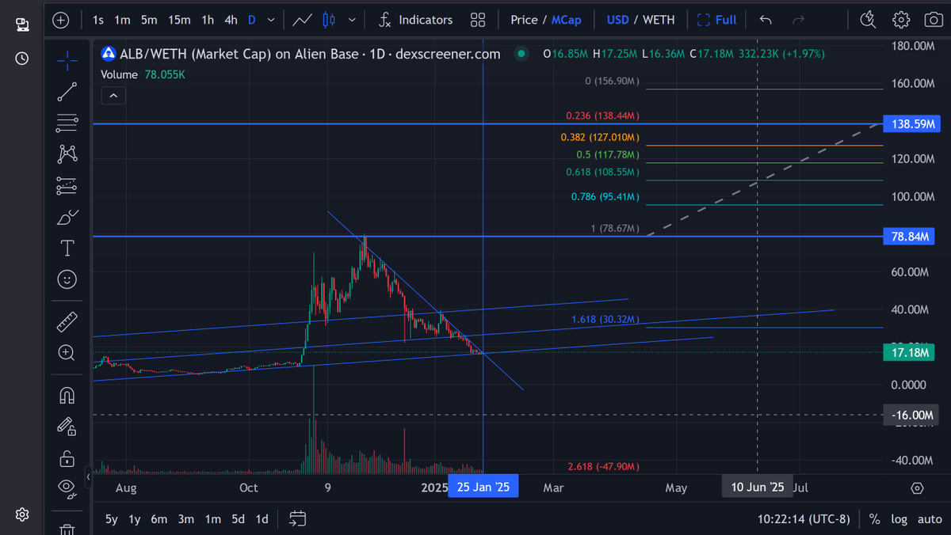Click the redo arrow
The height and width of the screenshot is (535, 951).
pos(798,20)
